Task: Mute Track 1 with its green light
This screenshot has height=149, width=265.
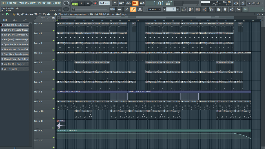Action: pos(54,31)
